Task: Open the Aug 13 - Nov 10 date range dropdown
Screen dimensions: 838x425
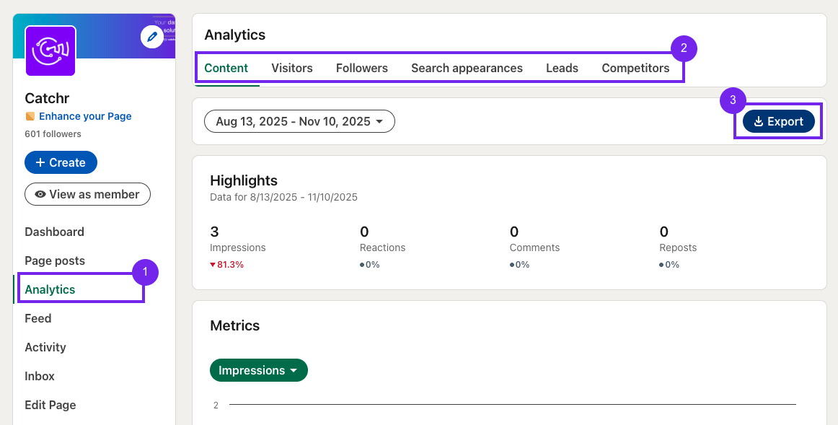Action: click(x=299, y=121)
